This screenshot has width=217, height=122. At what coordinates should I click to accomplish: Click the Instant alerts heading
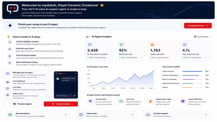[18, 94]
